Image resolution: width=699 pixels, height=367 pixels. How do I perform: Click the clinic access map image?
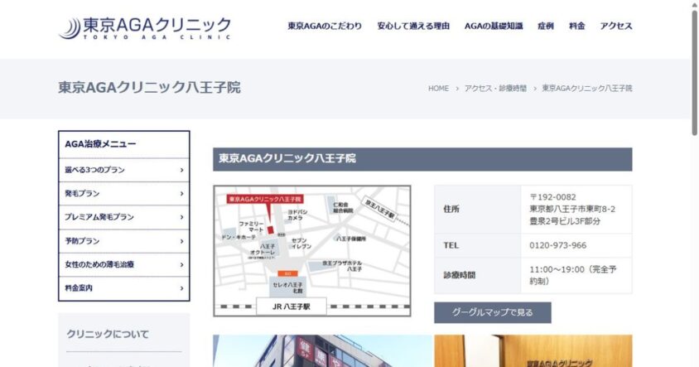point(312,251)
